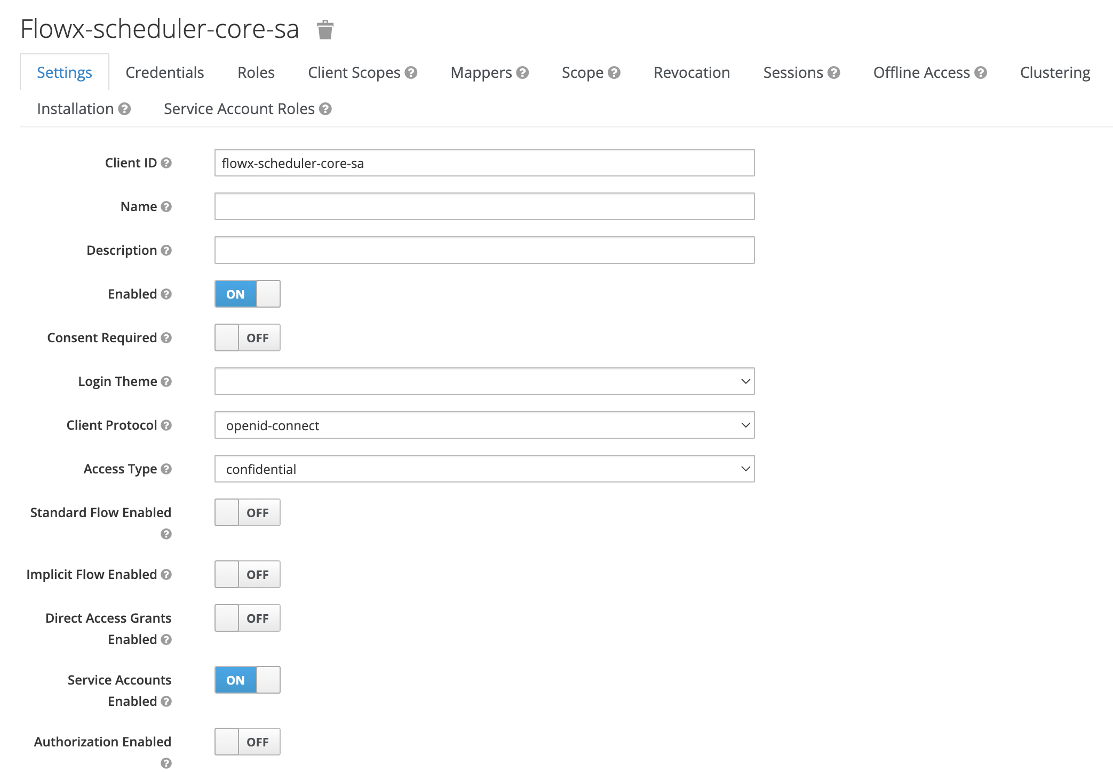Enable Direct Access Grants toggle
1113x772 pixels.
coord(248,618)
